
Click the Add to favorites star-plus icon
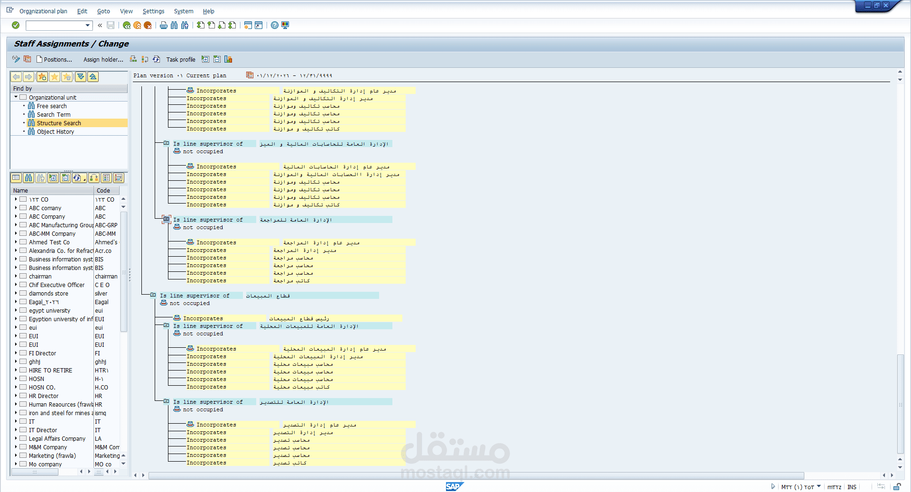pos(42,77)
